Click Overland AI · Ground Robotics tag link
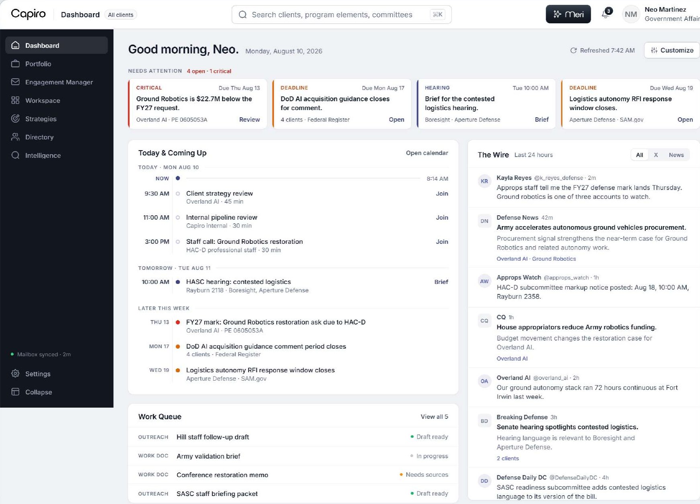Screen dimensions: 700x504 point(536,259)
